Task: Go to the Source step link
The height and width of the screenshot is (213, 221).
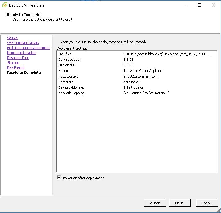Action: point(12,38)
